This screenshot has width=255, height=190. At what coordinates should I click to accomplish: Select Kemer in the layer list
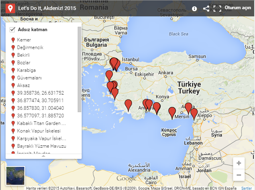coord(24,40)
